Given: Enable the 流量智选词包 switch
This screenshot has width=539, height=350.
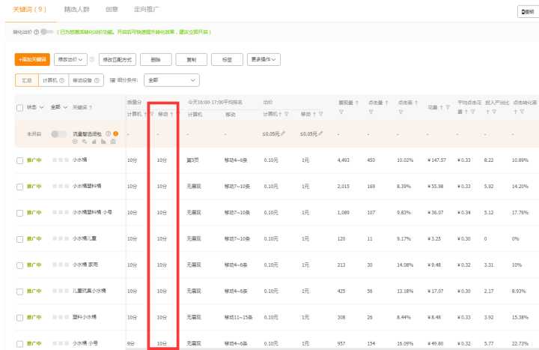Looking at the screenshot, I should tap(58, 133).
